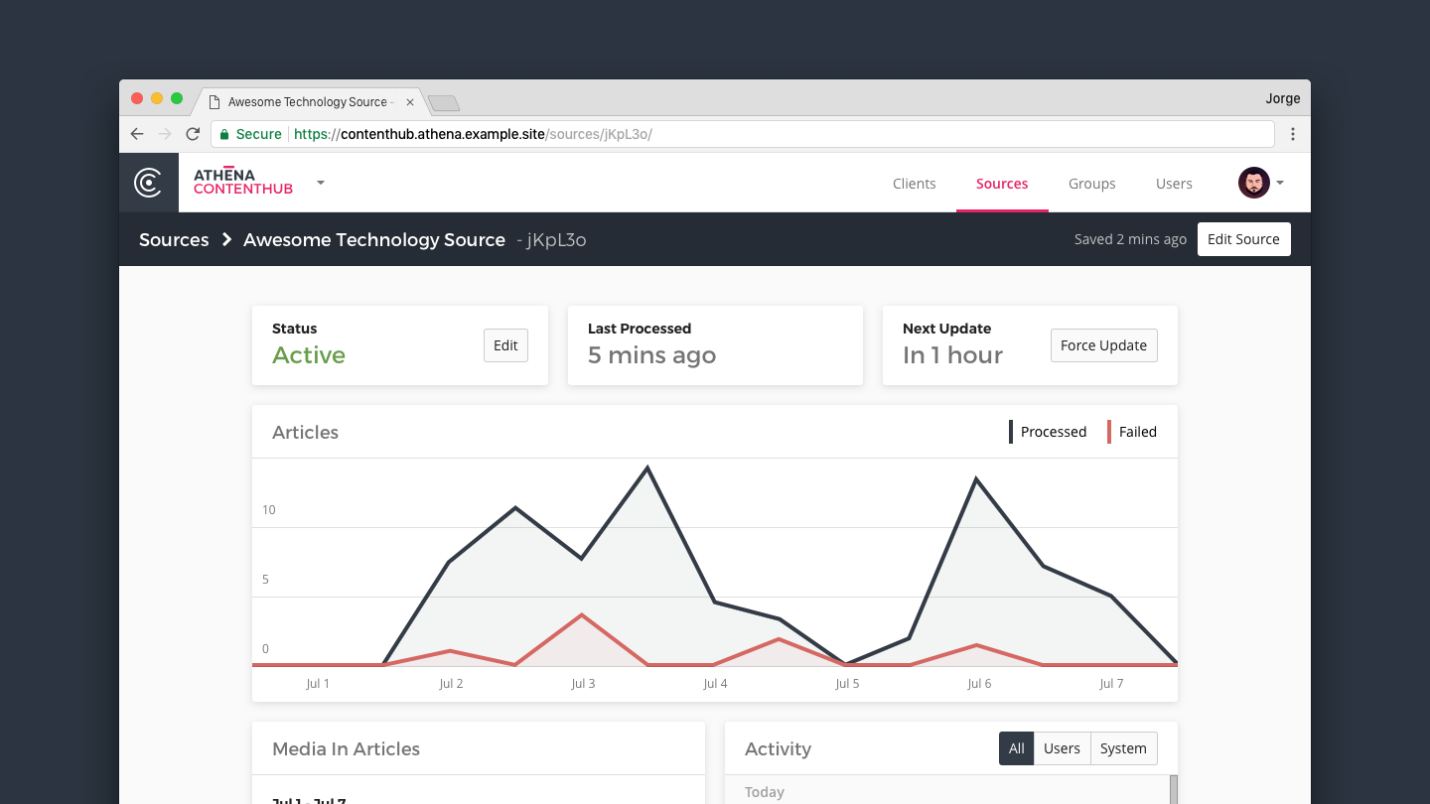Open the Groups tab
The width and height of the screenshot is (1430, 804).
point(1091,184)
